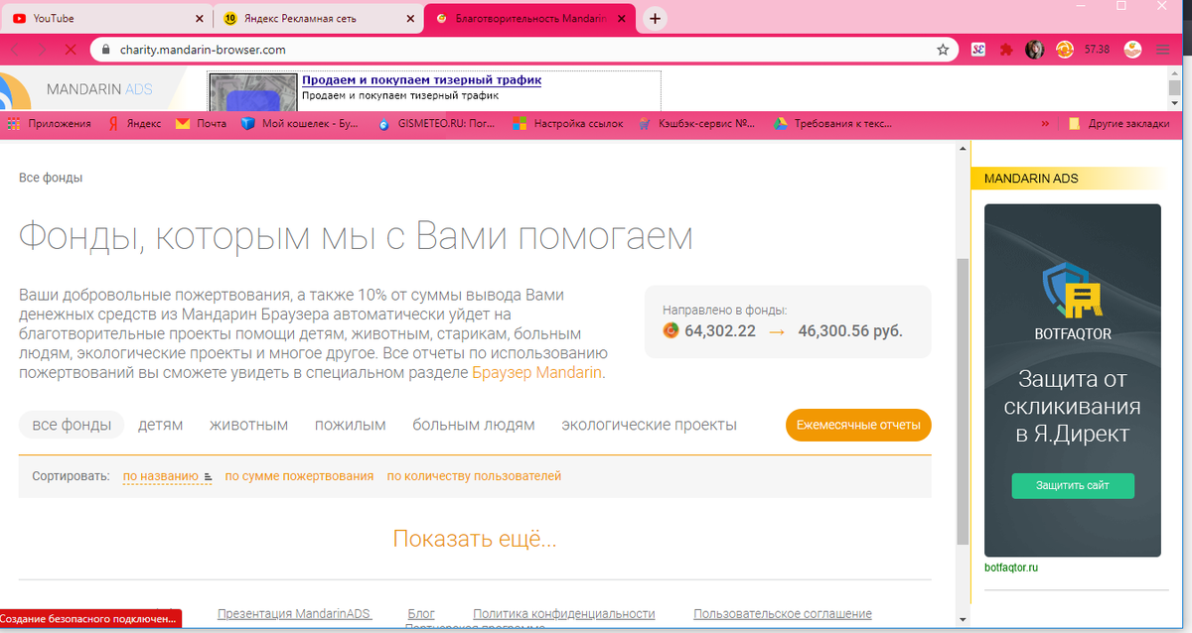Click the 57.38 balance value
This screenshot has width=1192, height=633.
1098,49
